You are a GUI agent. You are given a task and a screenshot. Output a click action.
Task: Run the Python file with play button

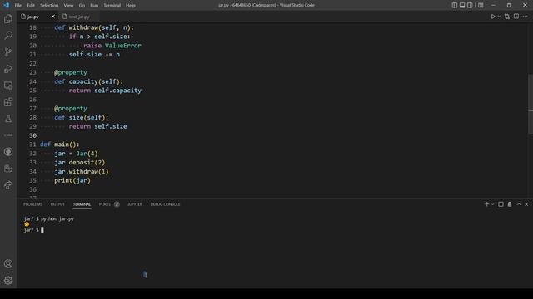493,17
